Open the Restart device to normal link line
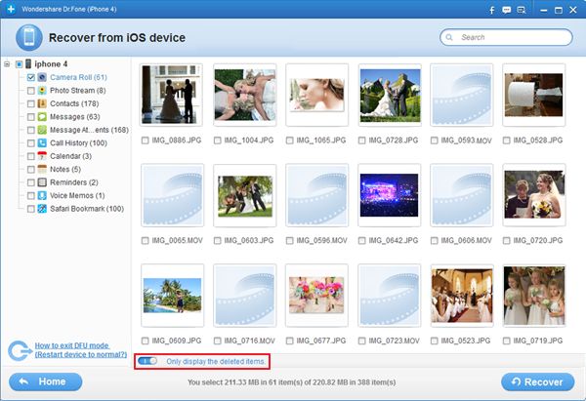The width and height of the screenshot is (586, 401). pos(81,354)
